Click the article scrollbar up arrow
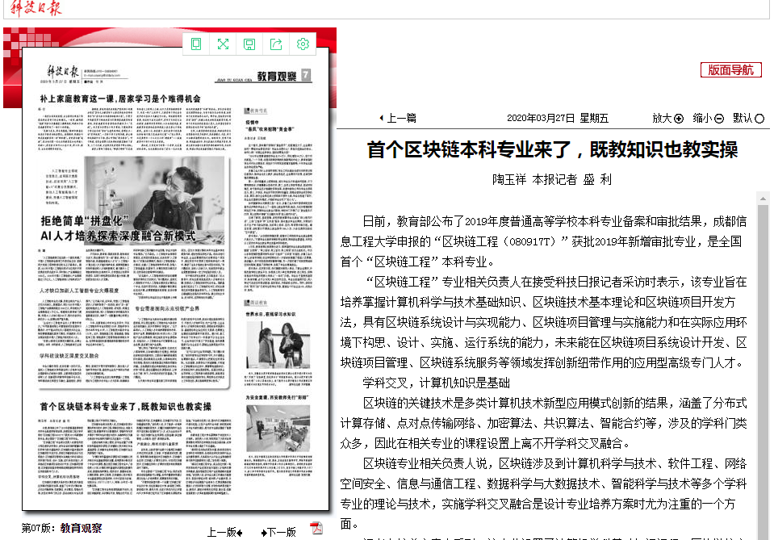The width and height of the screenshot is (774, 540). [763, 199]
